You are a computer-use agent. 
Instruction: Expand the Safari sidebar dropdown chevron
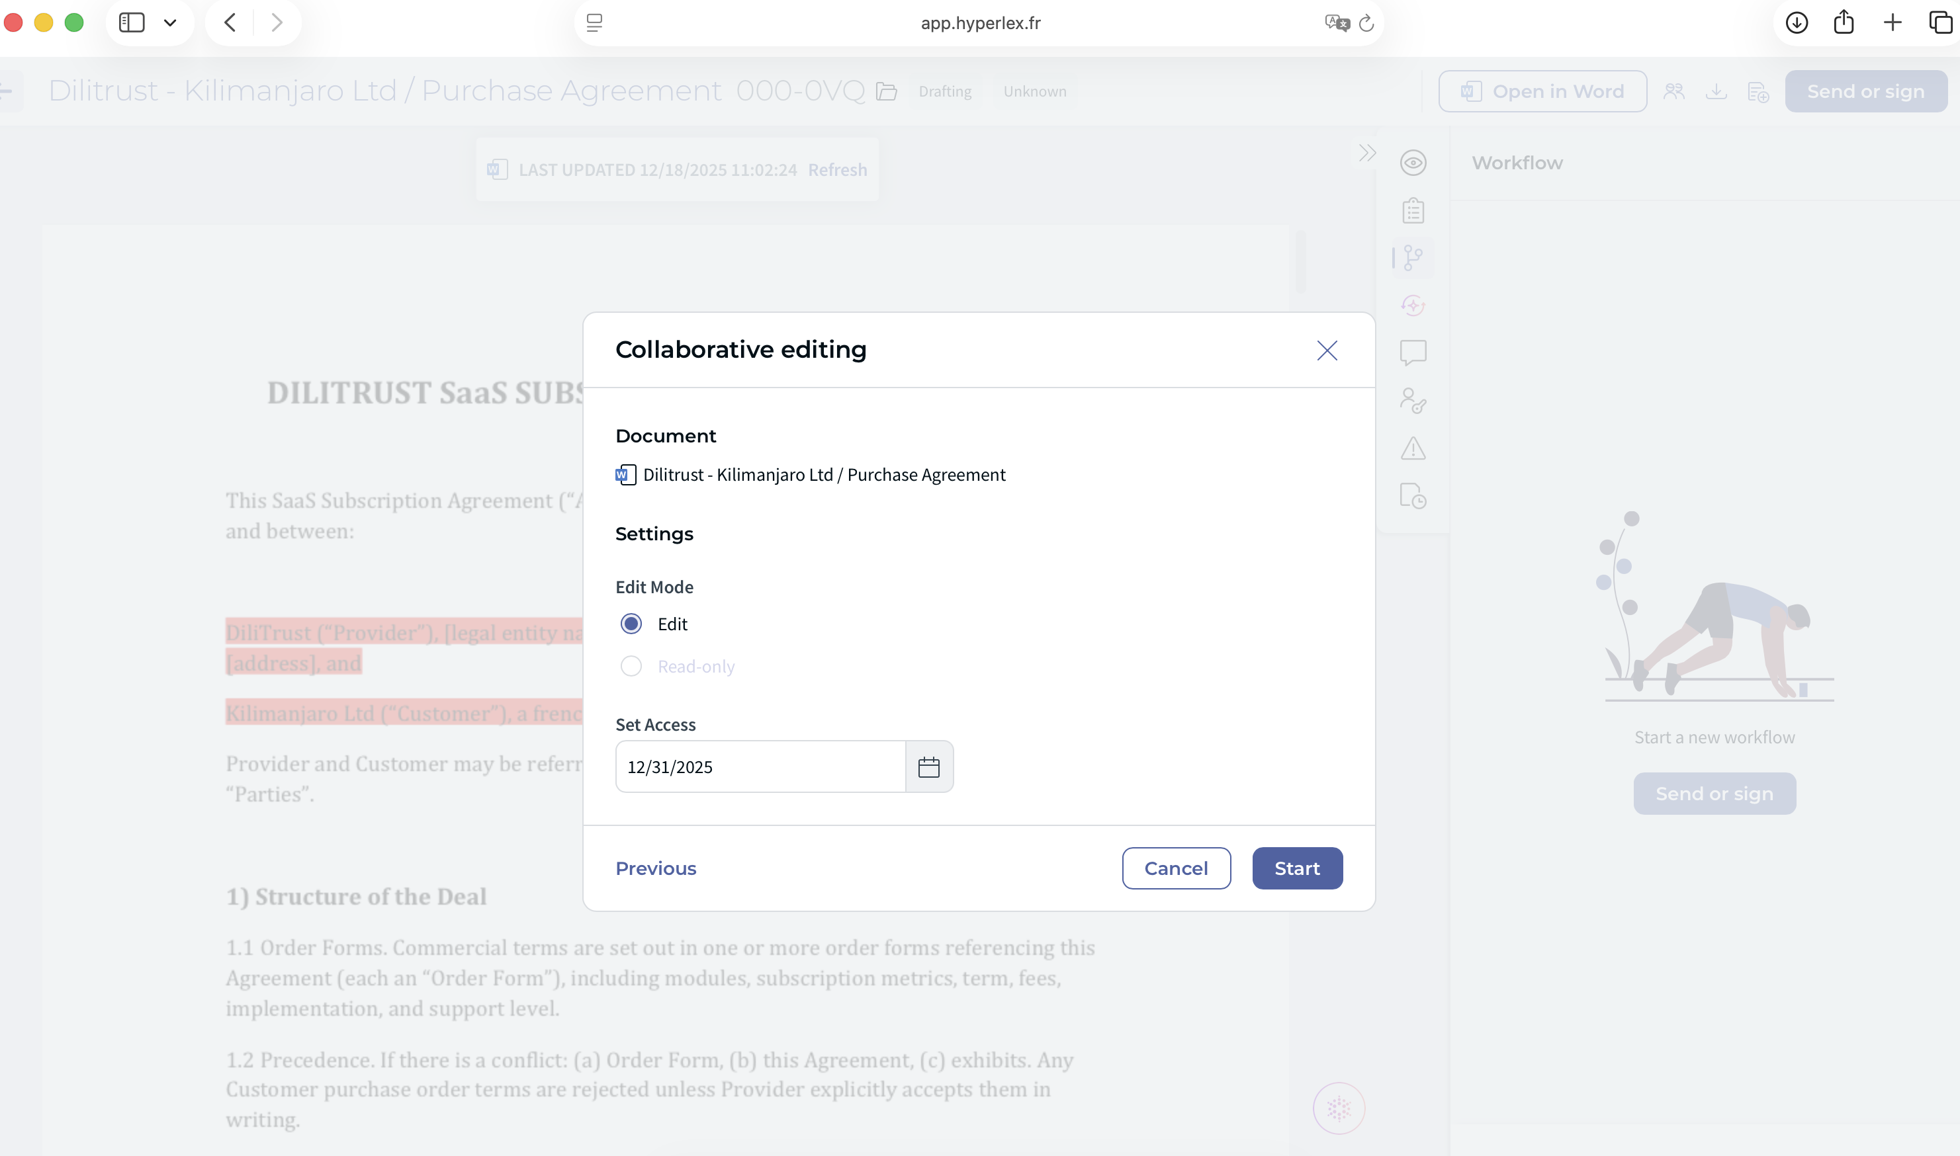click(170, 22)
